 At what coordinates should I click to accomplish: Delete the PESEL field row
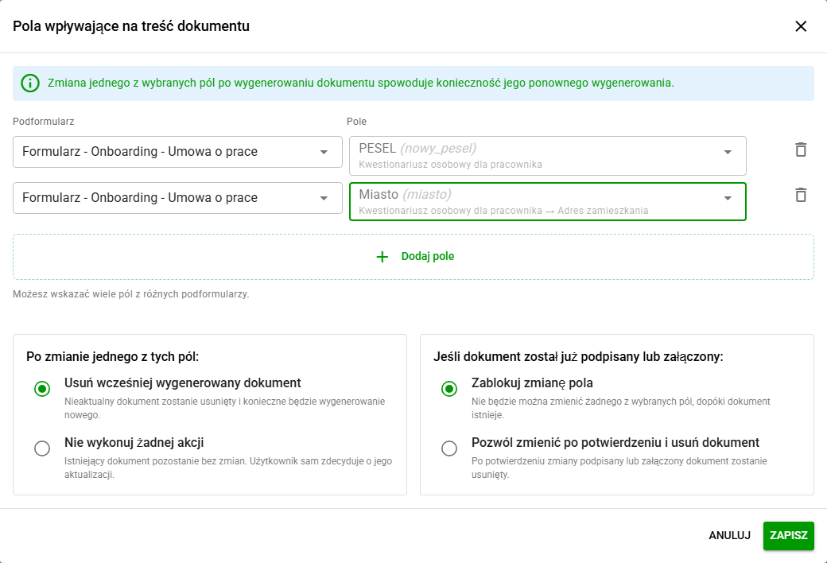tap(801, 149)
